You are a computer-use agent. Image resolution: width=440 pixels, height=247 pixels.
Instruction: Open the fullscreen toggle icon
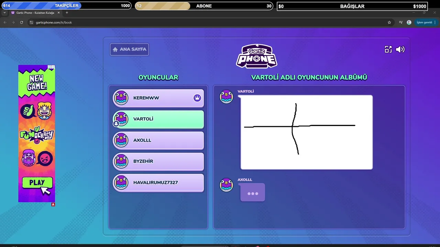click(388, 49)
